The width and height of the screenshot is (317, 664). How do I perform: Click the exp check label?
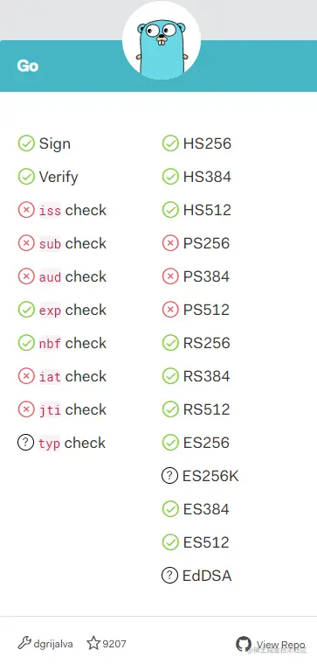click(x=72, y=310)
